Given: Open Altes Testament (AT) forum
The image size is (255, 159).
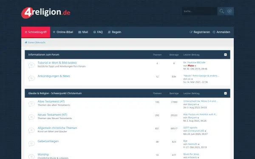Looking at the screenshot, I should 51,101.
